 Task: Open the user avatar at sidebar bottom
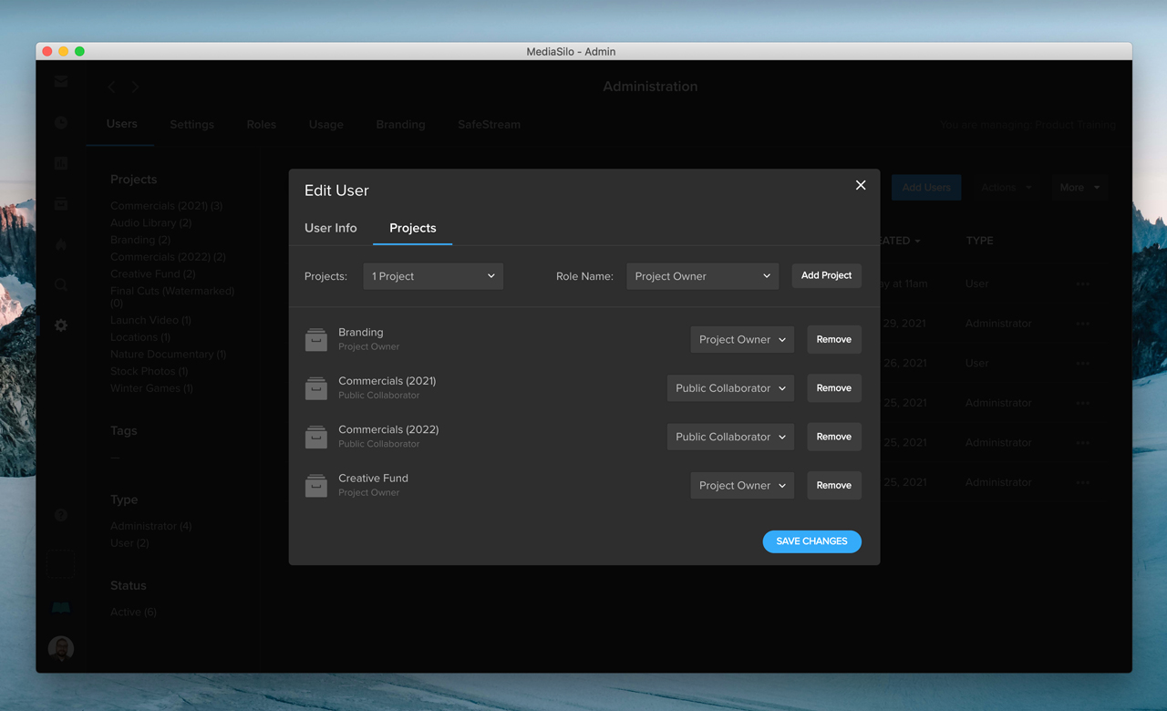[61, 648]
